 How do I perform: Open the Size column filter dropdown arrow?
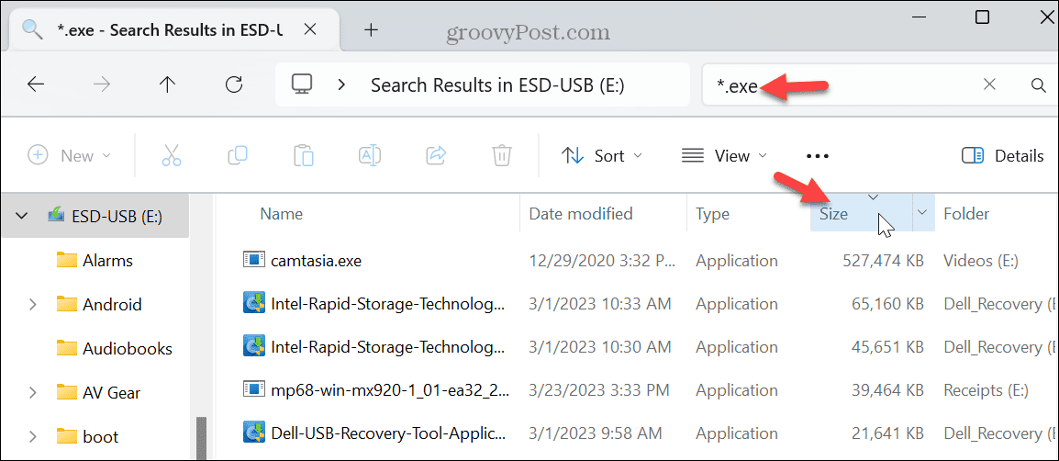[922, 214]
